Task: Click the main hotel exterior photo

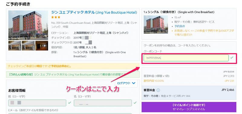Action: tap(28, 25)
